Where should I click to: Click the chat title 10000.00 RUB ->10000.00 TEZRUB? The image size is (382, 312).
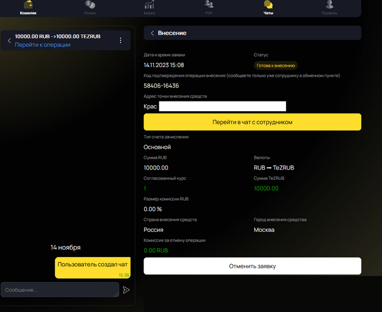(x=58, y=37)
